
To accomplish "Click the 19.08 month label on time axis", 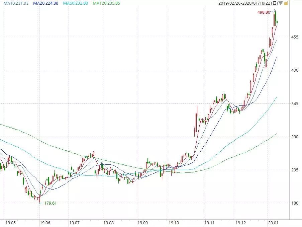I will pyautogui.click(x=108, y=223).
